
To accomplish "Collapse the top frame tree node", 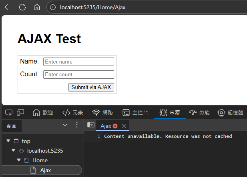I will tap(8, 141).
